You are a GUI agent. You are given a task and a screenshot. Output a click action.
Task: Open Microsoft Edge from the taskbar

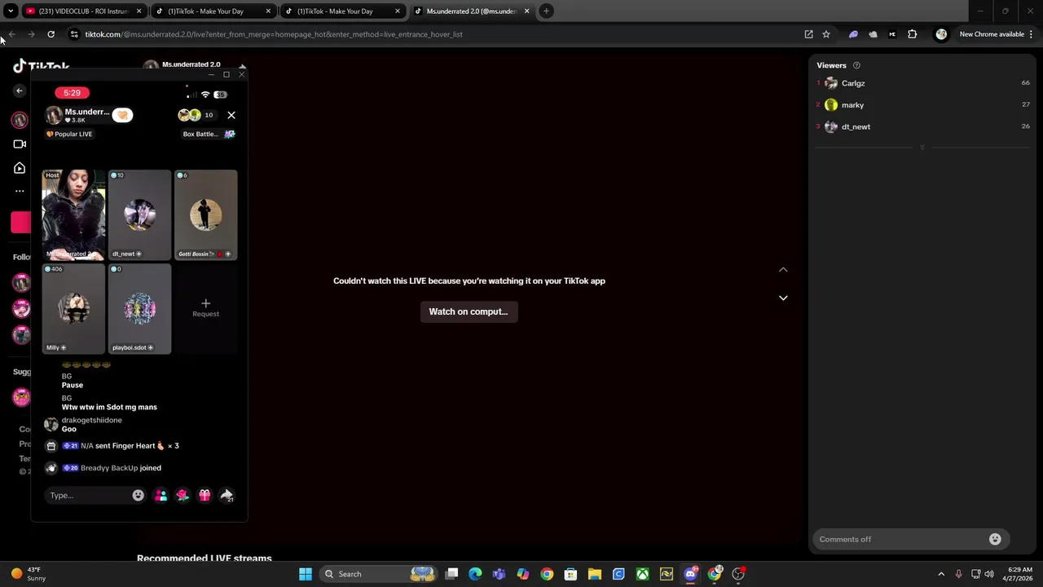pos(475,574)
